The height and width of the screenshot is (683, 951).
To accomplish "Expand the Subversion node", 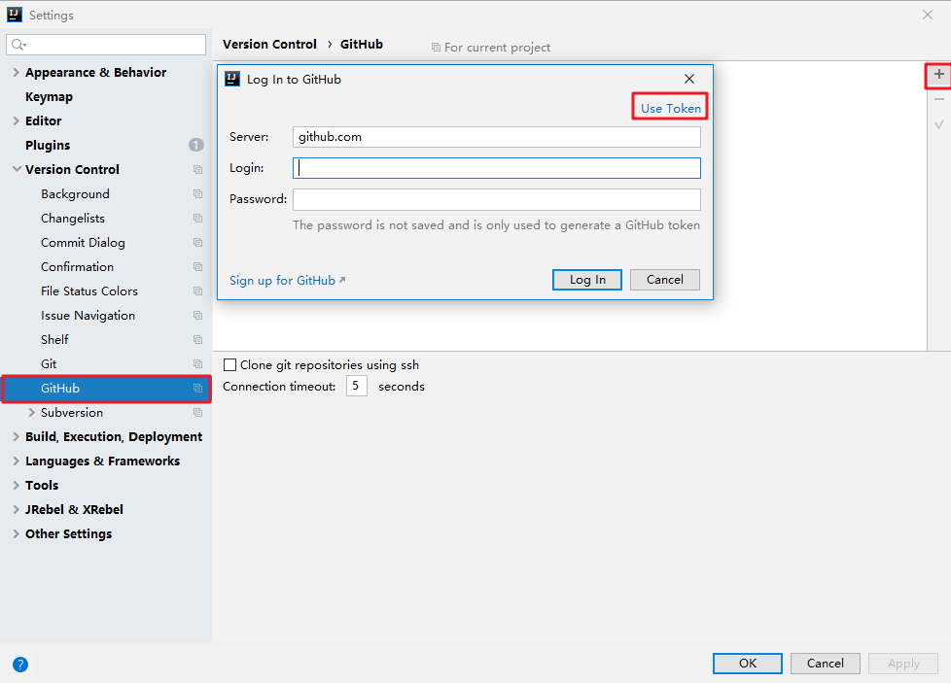I will coord(31,413).
